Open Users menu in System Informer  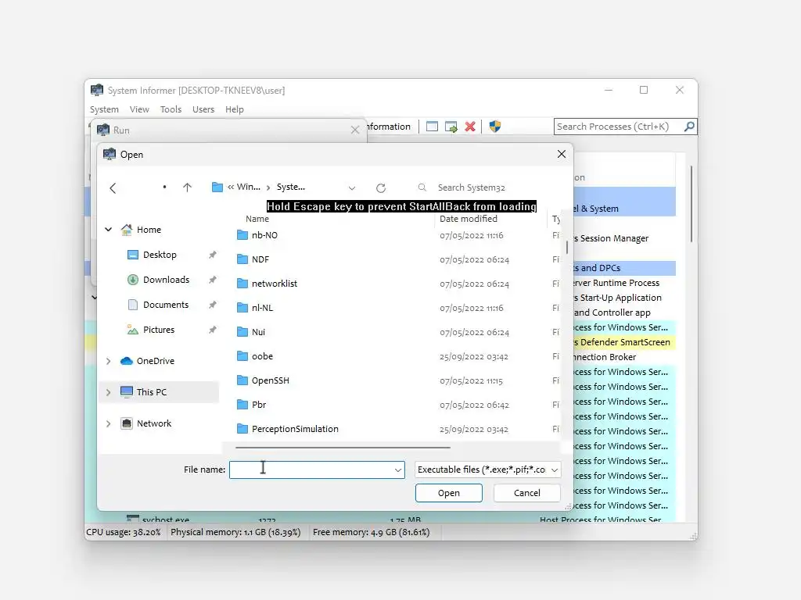(x=203, y=109)
